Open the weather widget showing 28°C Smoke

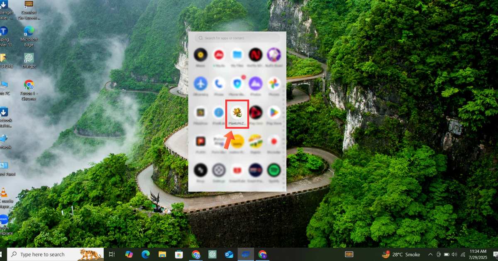point(401,254)
